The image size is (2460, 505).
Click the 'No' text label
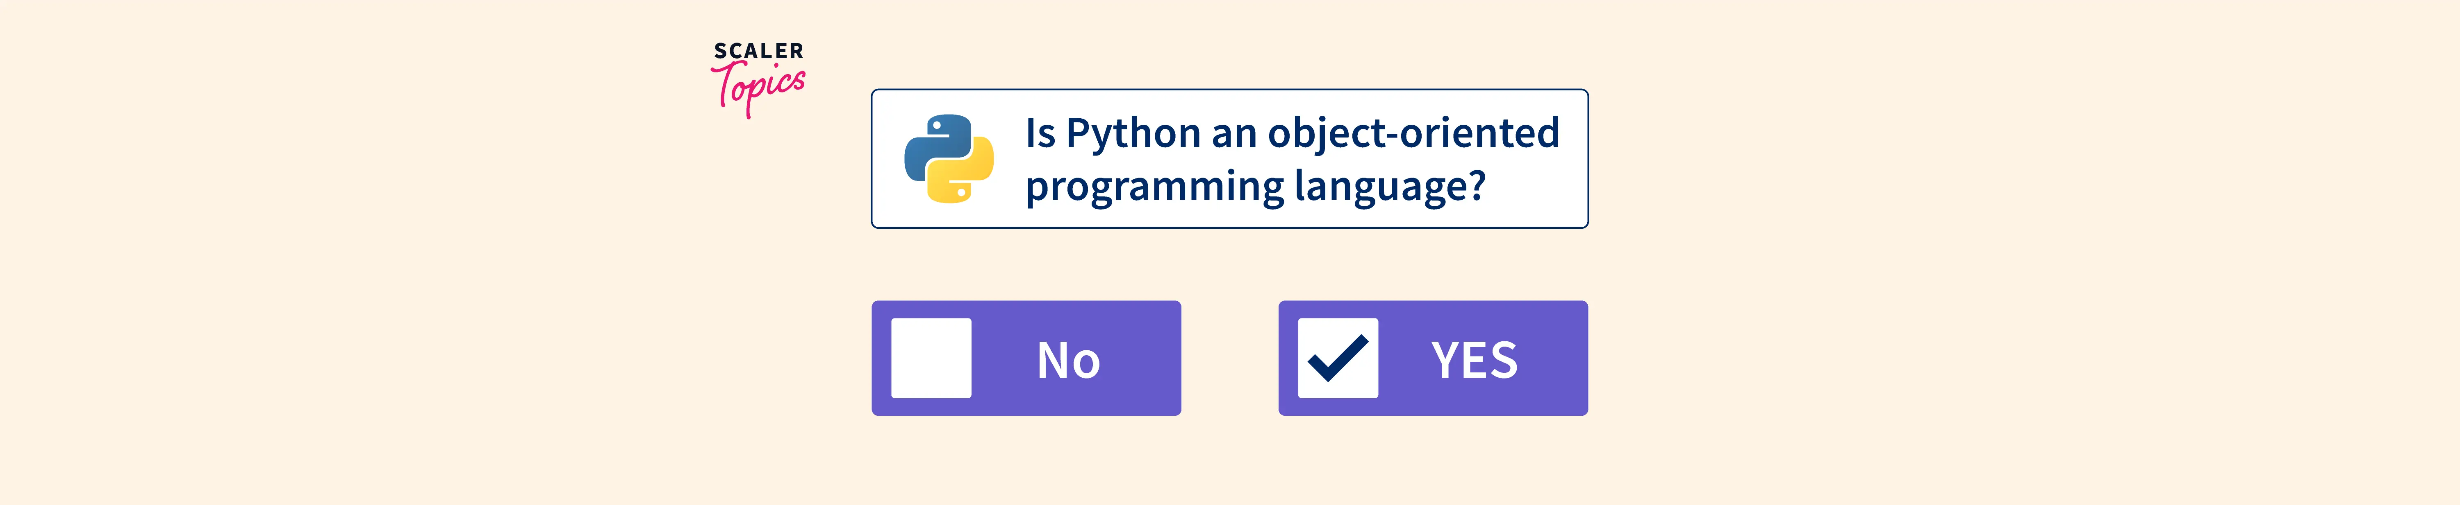pos(1069,360)
